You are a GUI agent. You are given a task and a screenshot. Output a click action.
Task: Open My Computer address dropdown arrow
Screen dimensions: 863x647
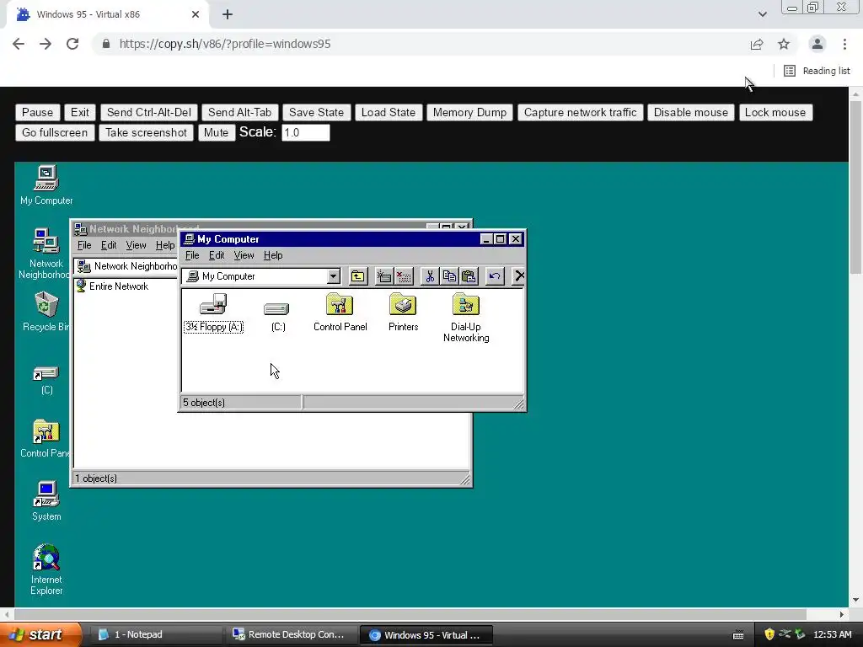tap(334, 276)
